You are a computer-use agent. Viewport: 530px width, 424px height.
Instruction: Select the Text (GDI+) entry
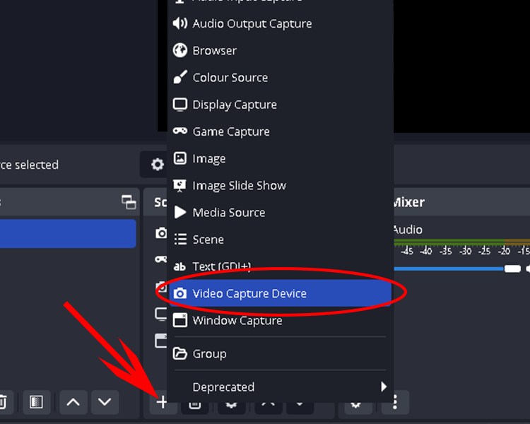point(280,266)
